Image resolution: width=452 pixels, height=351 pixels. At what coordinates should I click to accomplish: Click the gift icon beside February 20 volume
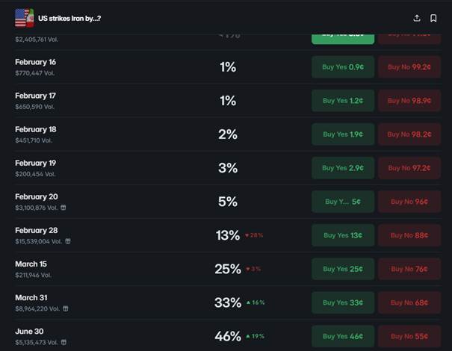pyautogui.click(x=64, y=208)
